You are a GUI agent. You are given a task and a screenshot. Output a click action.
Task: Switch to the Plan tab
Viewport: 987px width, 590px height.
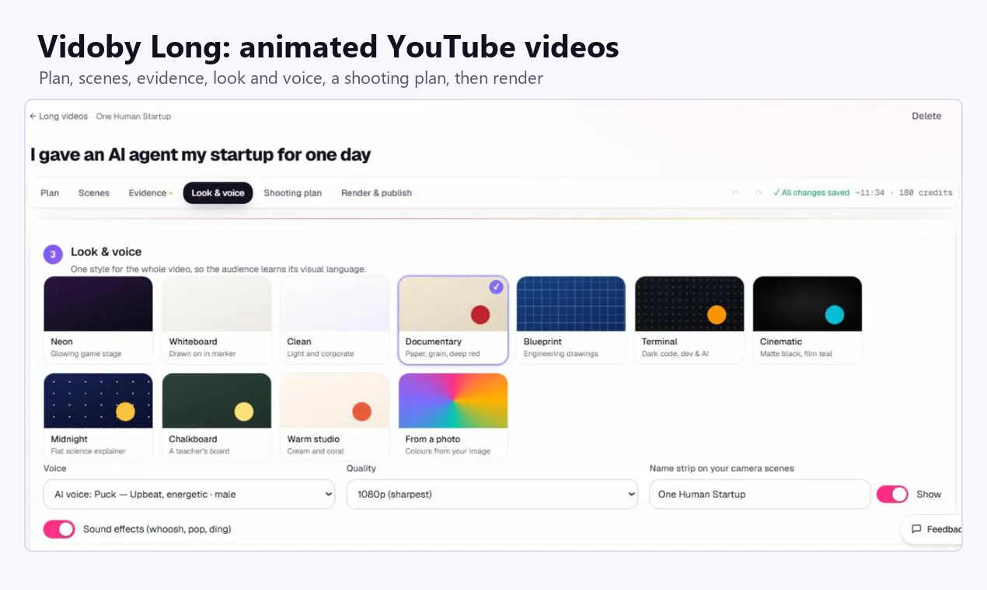50,193
